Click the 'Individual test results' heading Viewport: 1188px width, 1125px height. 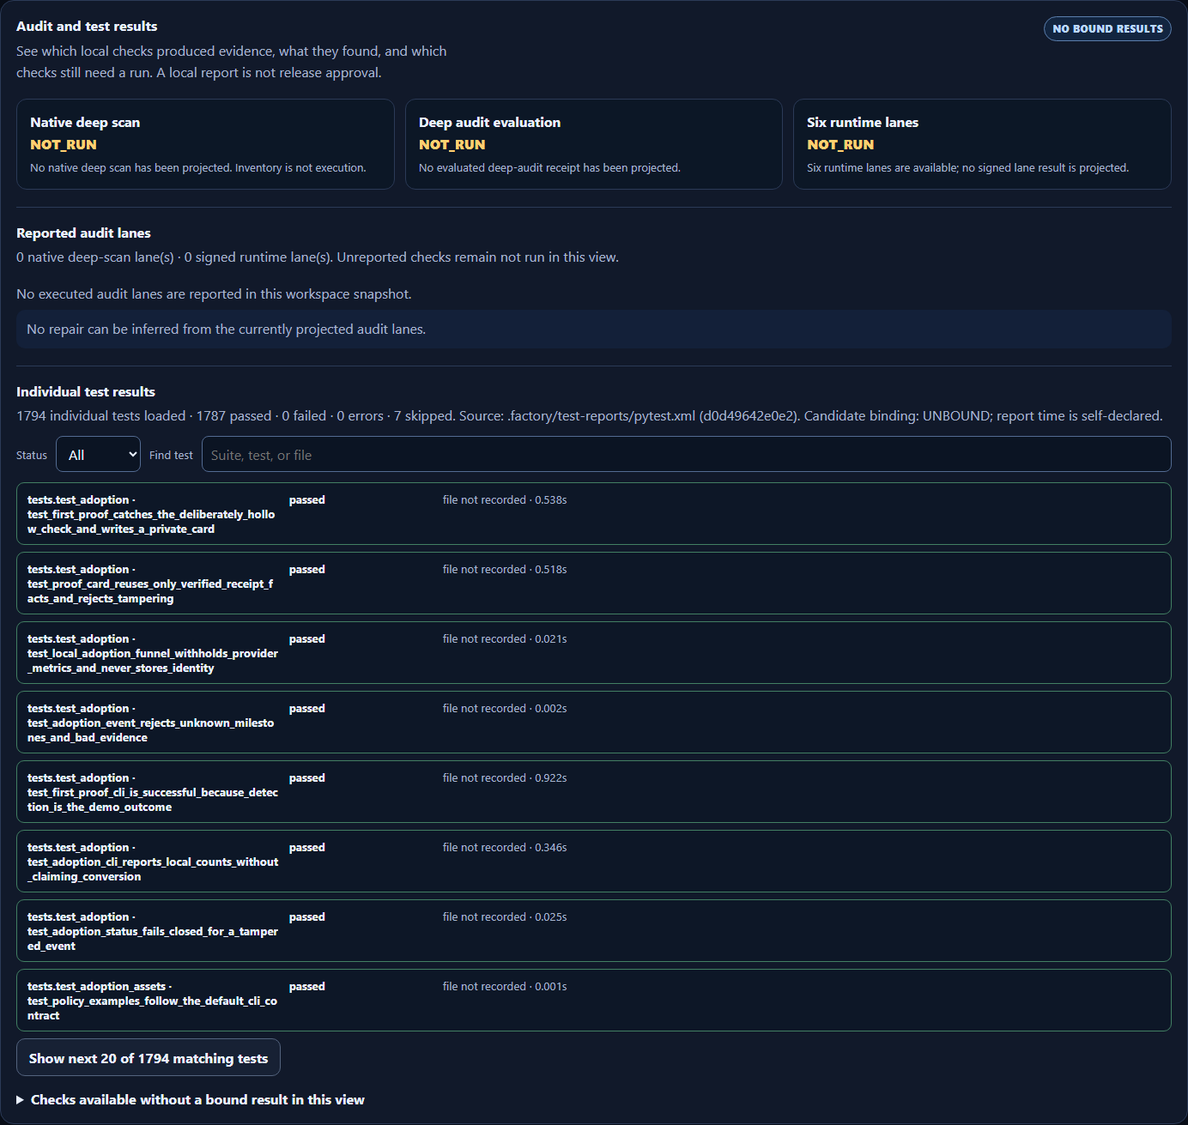pyautogui.click(x=86, y=391)
